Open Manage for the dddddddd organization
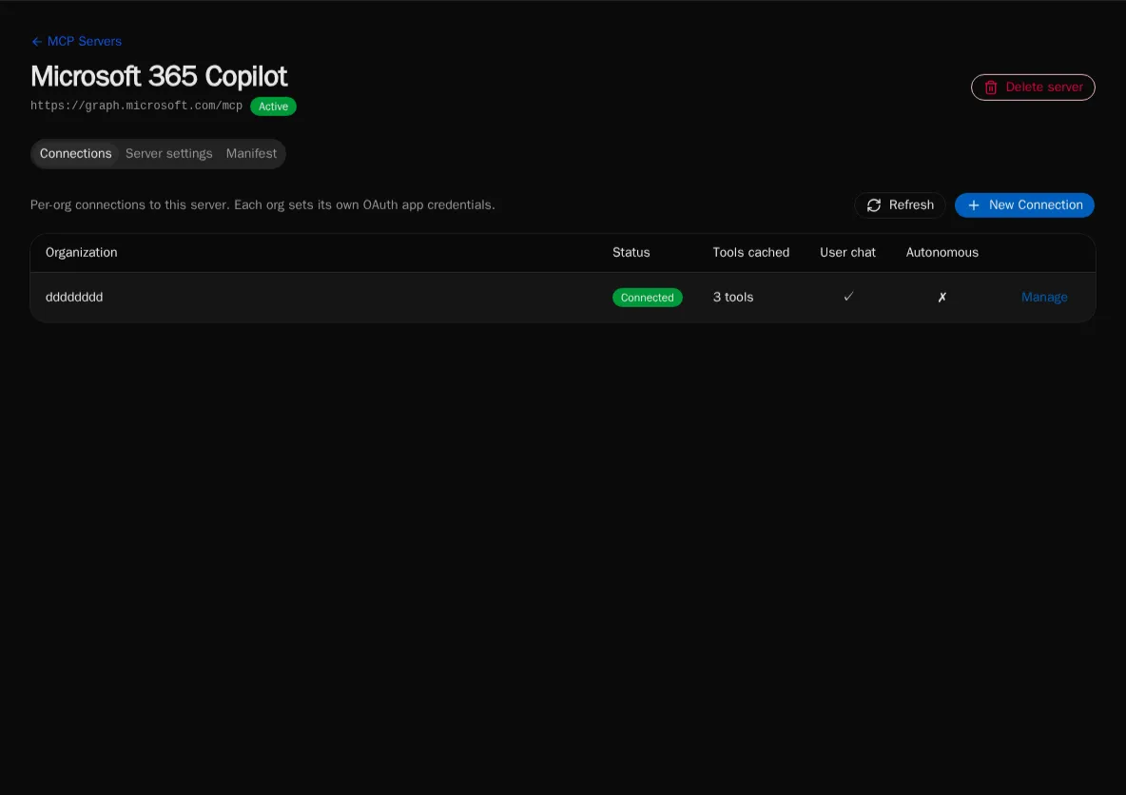Screen dimensions: 1126x795 [x=1044, y=298]
